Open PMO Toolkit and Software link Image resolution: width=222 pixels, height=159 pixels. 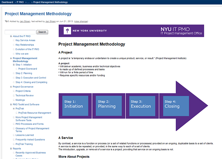pos(26,105)
